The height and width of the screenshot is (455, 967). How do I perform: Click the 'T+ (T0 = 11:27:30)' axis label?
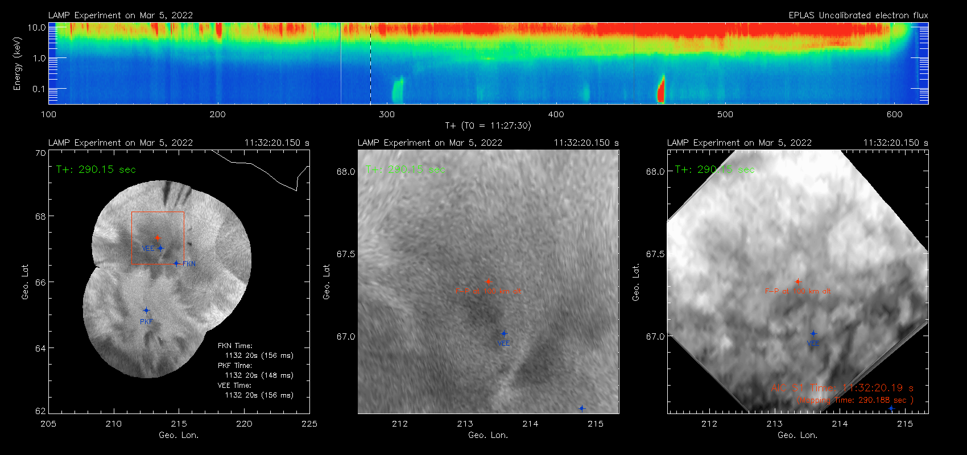[x=487, y=126]
